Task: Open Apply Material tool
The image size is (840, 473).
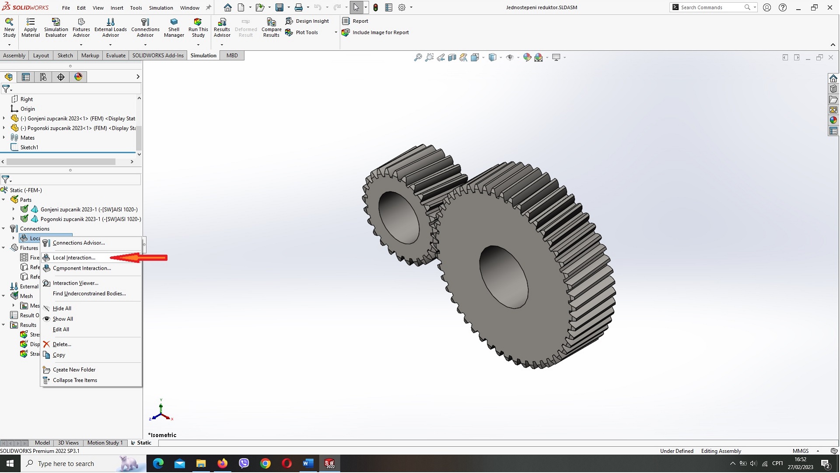Action: 30,27
